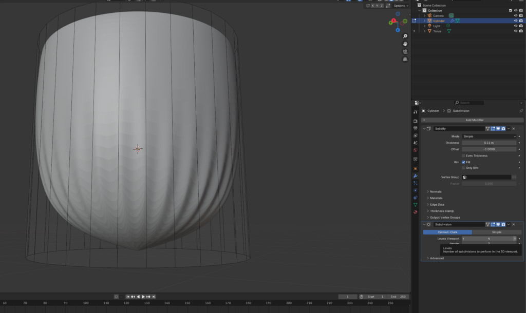Enable the Only Rim checkbox
Image resolution: width=526 pixels, height=313 pixels.
463,168
